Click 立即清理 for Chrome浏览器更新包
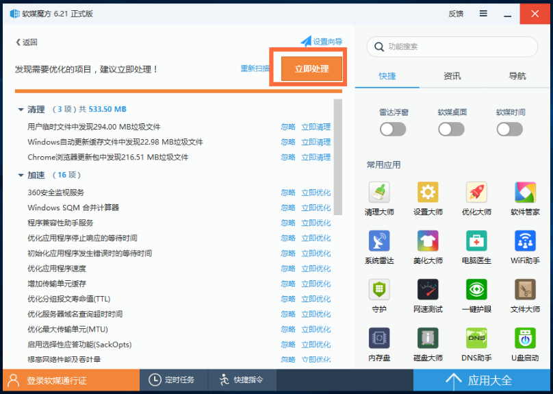 click(x=316, y=157)
